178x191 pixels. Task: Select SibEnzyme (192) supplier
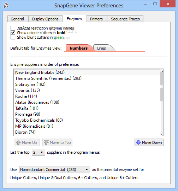[x=87, y=84]
